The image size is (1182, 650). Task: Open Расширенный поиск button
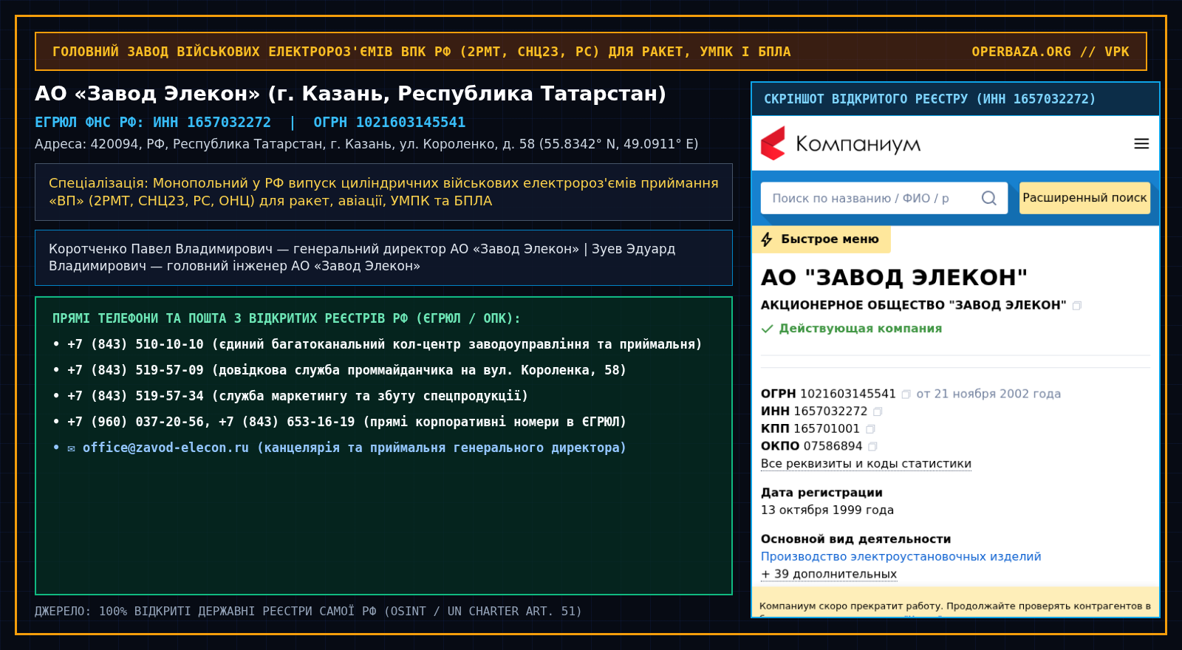pyautogui.click(x=1084, y=198)
